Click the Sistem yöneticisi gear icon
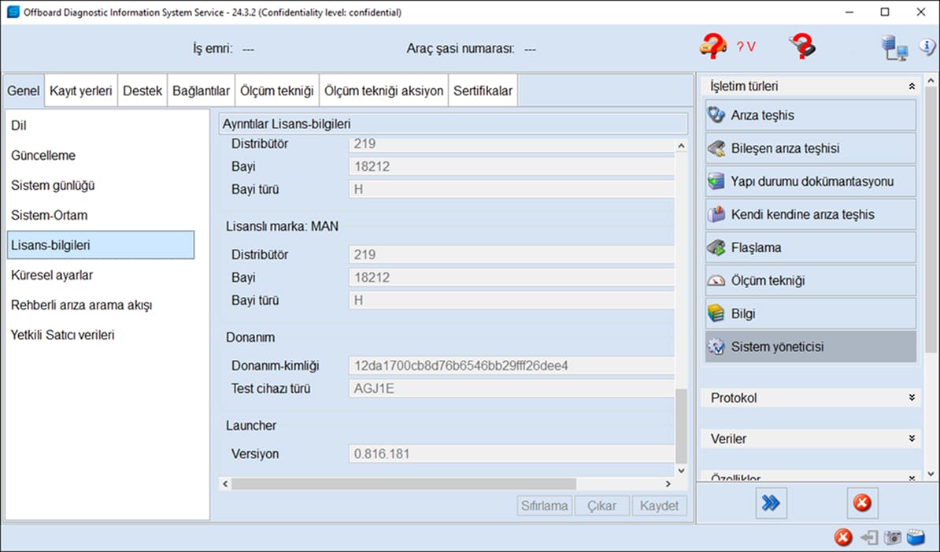 pyautogui.click(x=716, y=346)
